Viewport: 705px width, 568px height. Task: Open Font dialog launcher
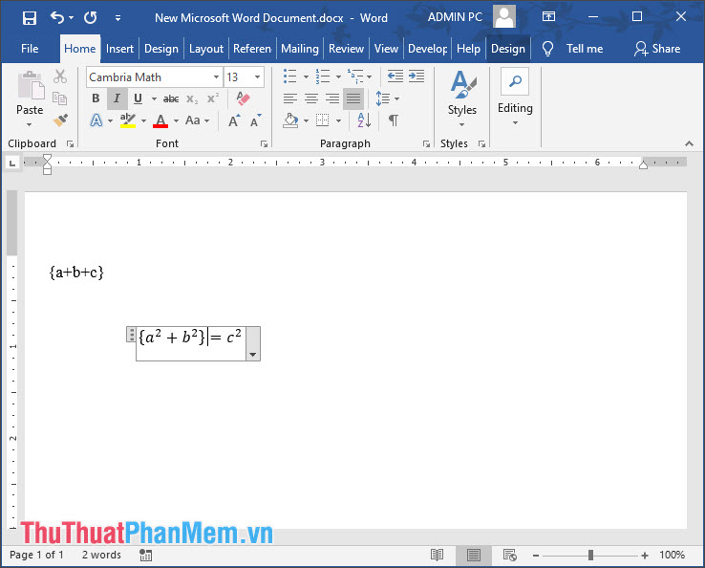pyautogui.click(x=264, y=144)
